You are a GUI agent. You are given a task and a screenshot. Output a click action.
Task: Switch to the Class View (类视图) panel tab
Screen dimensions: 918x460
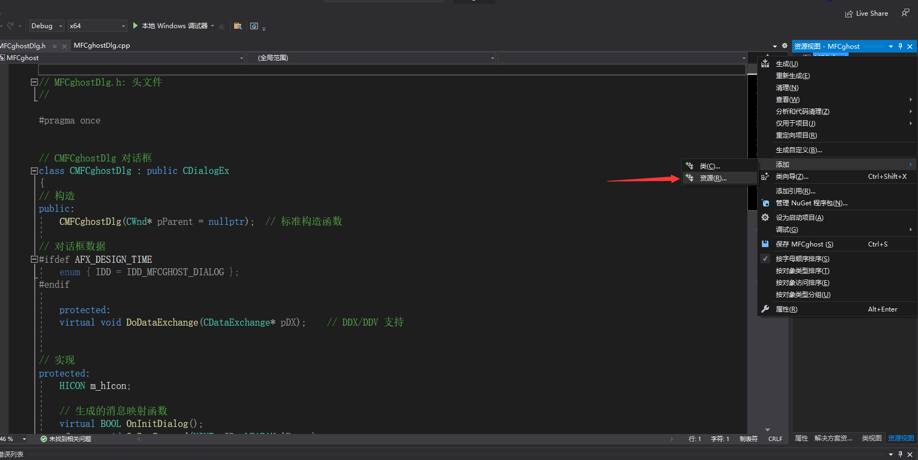[x=871, y=438]
